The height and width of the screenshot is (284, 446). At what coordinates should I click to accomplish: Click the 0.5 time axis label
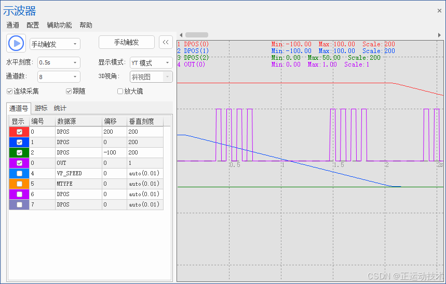tap(235, 165)
